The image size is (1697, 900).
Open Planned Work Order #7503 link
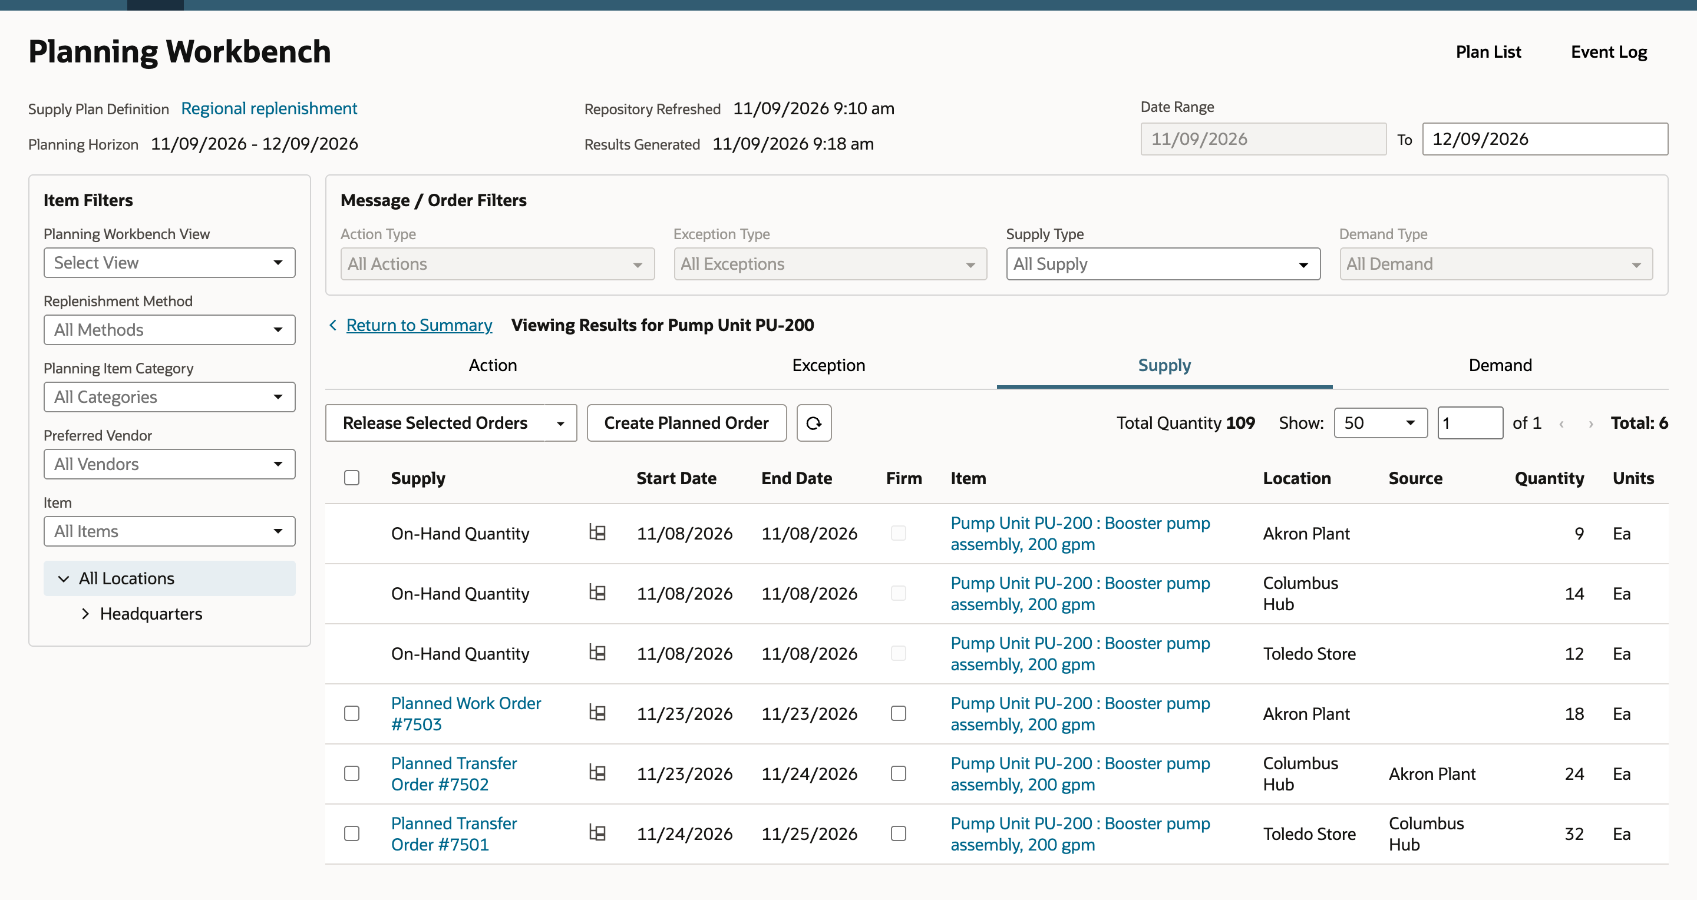(465, 714)
